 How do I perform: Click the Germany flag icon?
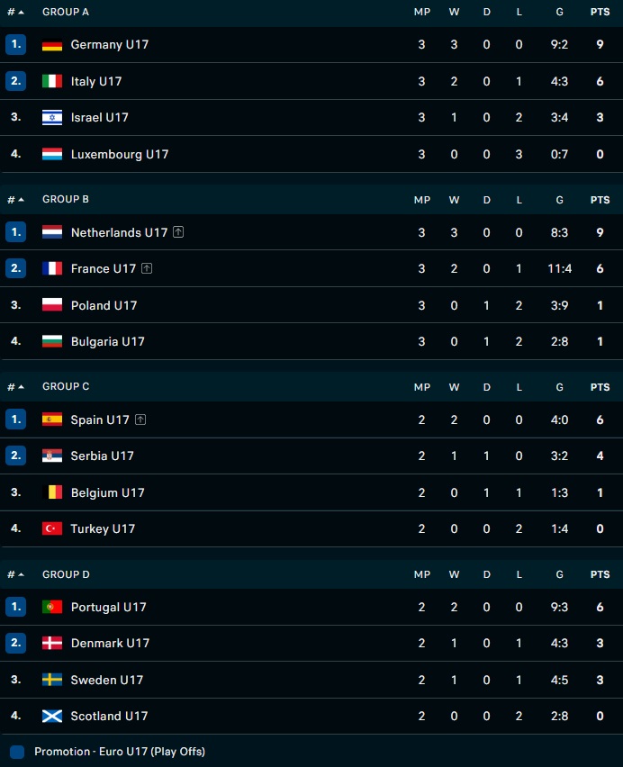[52, 45]
